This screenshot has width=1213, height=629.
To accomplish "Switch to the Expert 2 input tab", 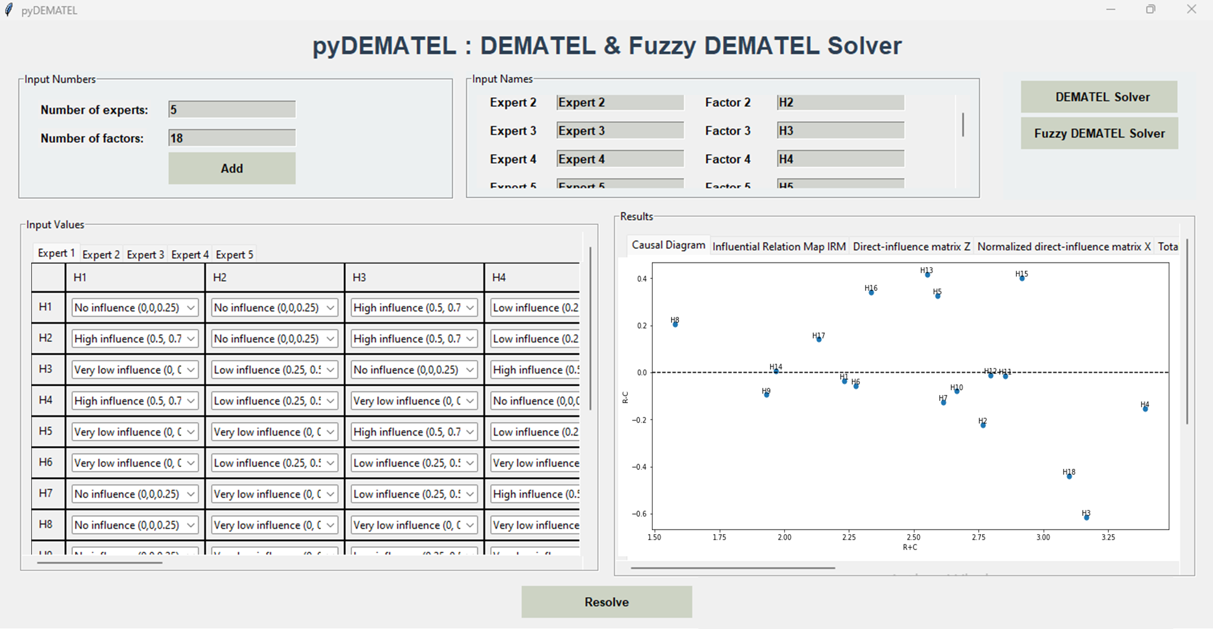I will pyautogui.click(x=101, y=254).
